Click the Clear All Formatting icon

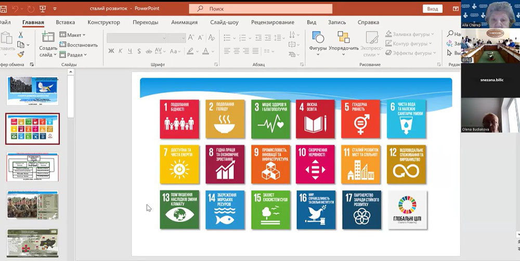click(x=212, y=38)
